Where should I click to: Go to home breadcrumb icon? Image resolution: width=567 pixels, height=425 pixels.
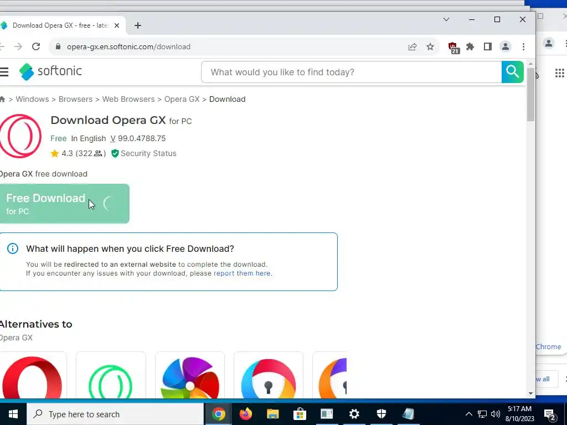pos(2,100)
